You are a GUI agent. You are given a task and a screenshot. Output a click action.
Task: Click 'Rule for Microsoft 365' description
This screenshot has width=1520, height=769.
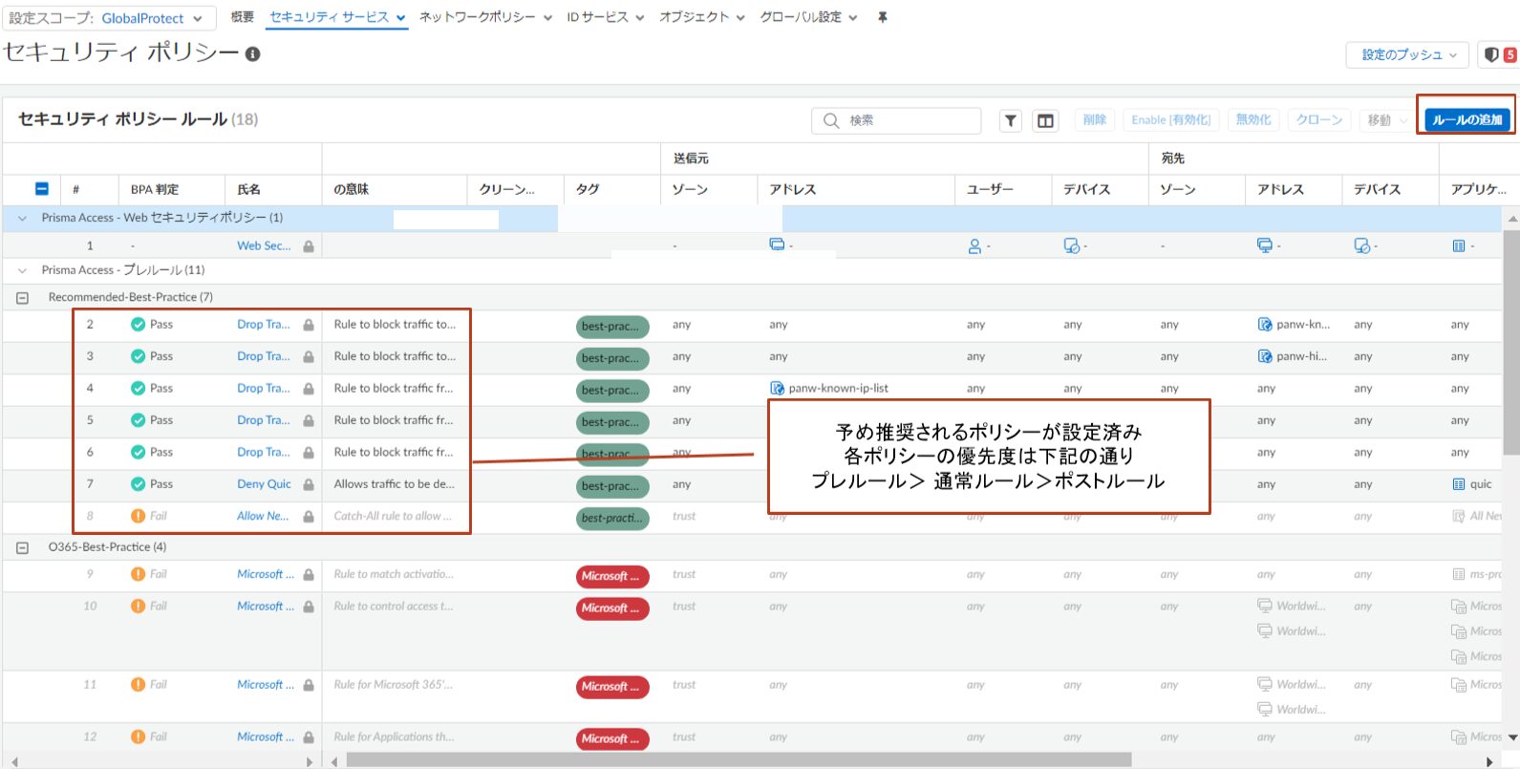click(393, 684)
